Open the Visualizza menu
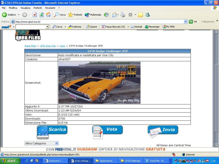Viewport: 219px width, 164px height. click(x=25, y=8)
